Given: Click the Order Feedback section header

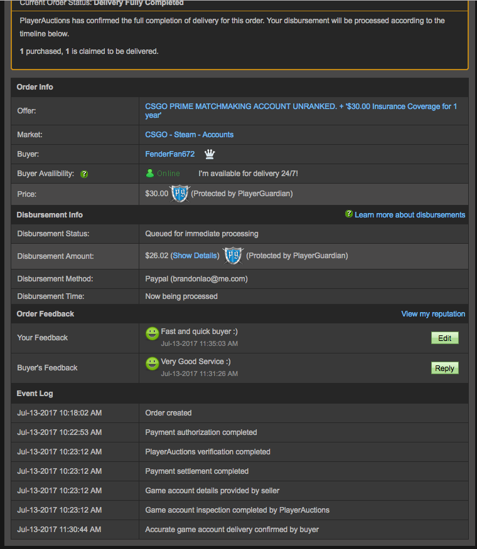Looking at the screenshot, I should 45,314.
